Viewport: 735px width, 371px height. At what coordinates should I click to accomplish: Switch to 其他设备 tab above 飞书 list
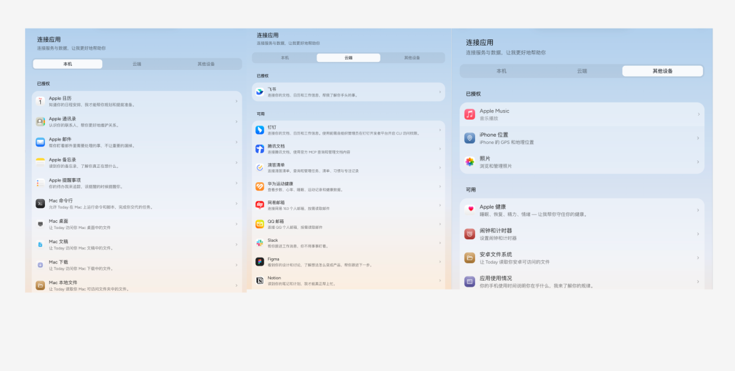(x=412, y=58)
